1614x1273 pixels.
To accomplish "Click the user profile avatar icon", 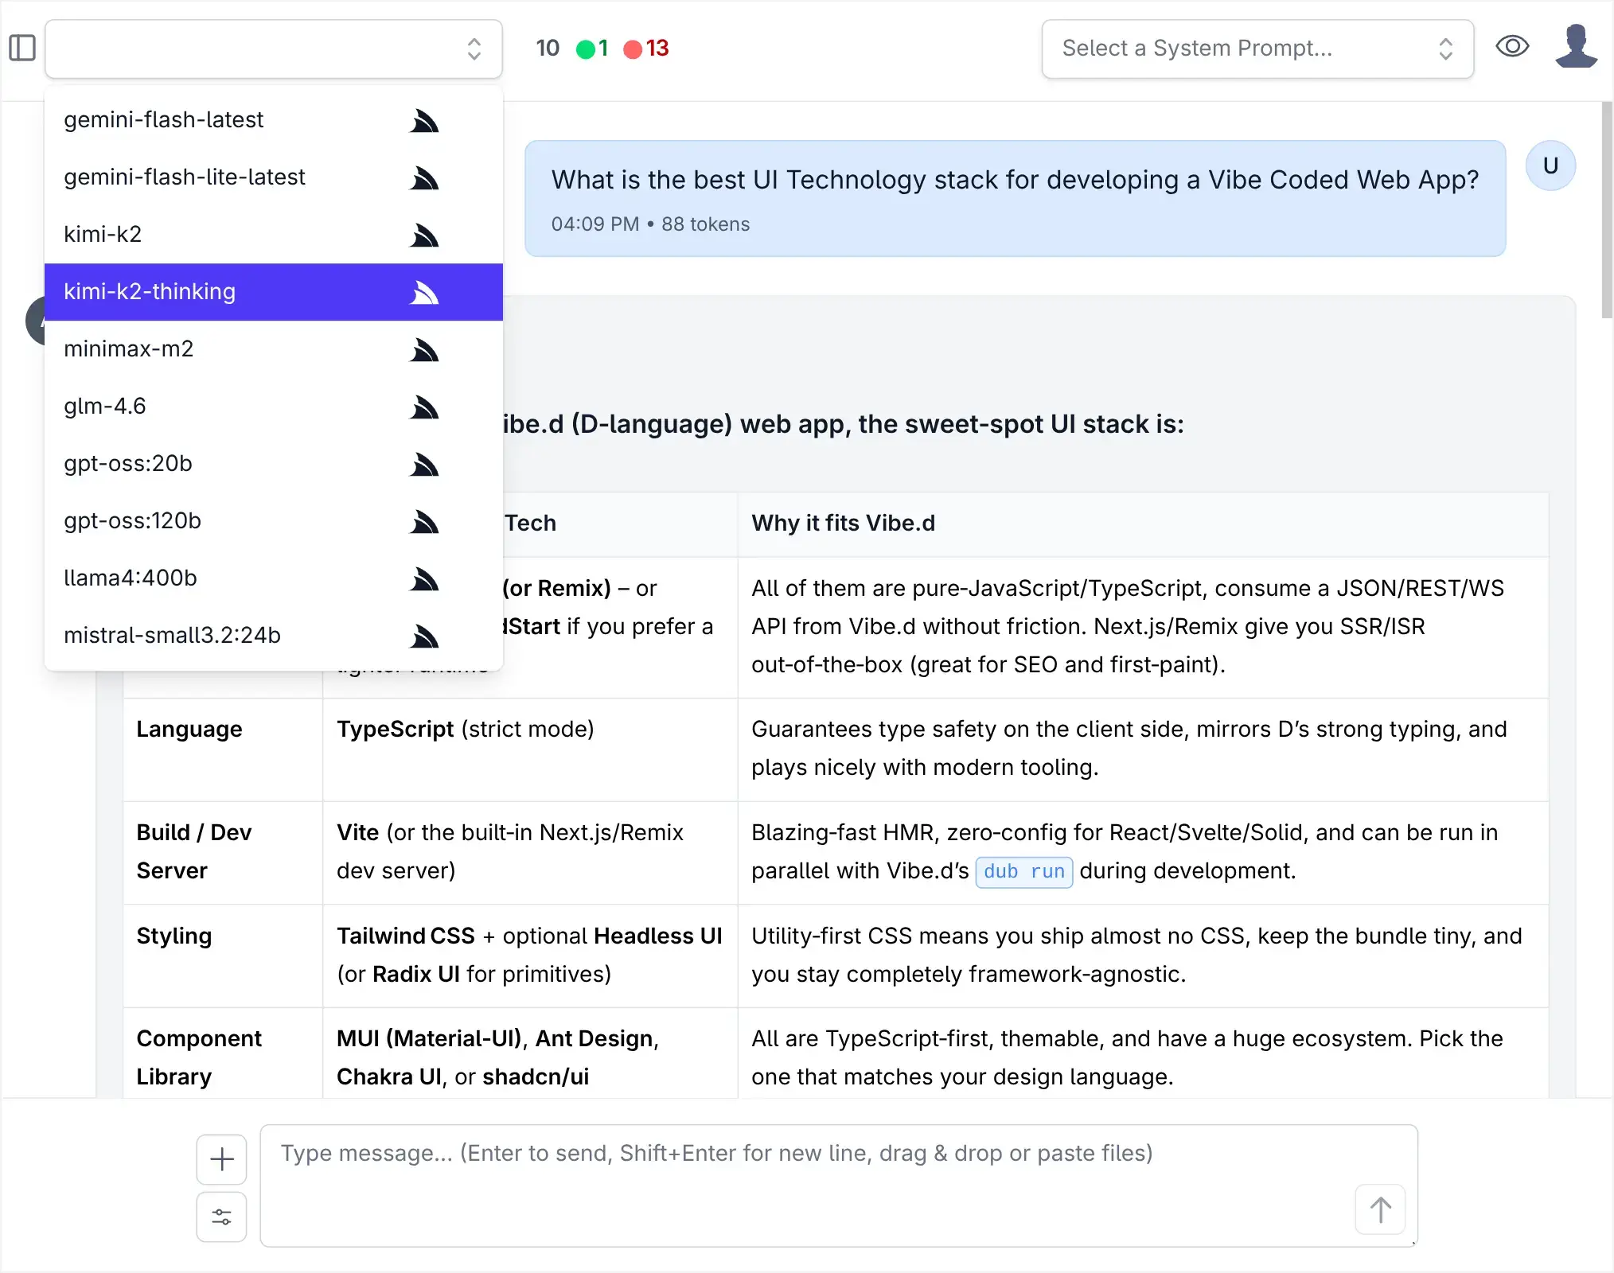I will 1576,47.
